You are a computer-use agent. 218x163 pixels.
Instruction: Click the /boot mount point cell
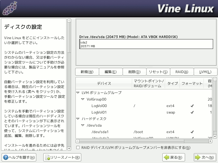pos(138,132)
